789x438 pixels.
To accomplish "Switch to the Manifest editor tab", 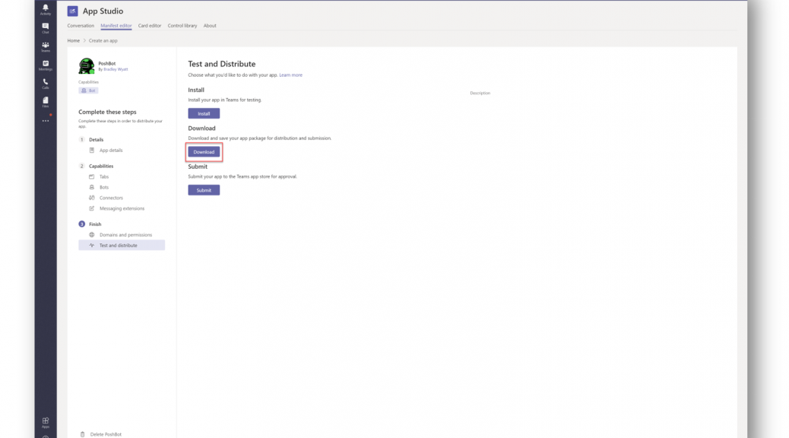I will 116,26.
